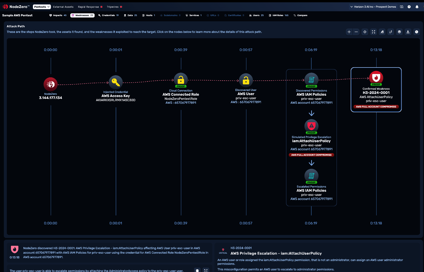Screen dimensions: 424x272
Task: Zoom in on the attack path graph
Action: click(x=349, y=32)
